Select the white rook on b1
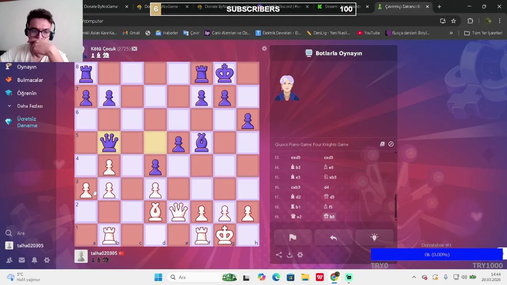The height and width of the screenshot is (285, 507). point(109,235)
